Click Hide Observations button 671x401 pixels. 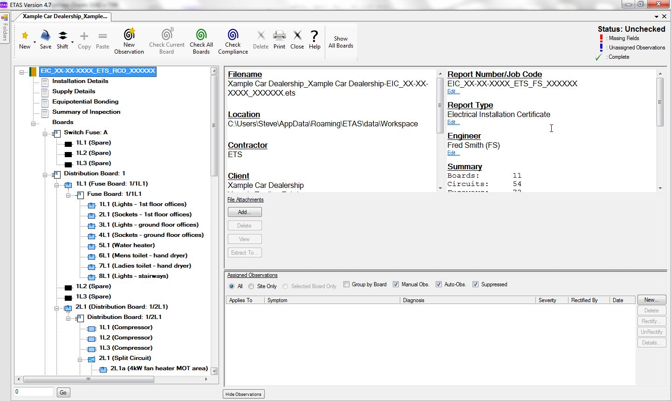pos(244,394)
